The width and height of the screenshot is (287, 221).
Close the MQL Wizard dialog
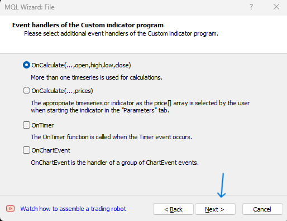[x=276, y=7]
